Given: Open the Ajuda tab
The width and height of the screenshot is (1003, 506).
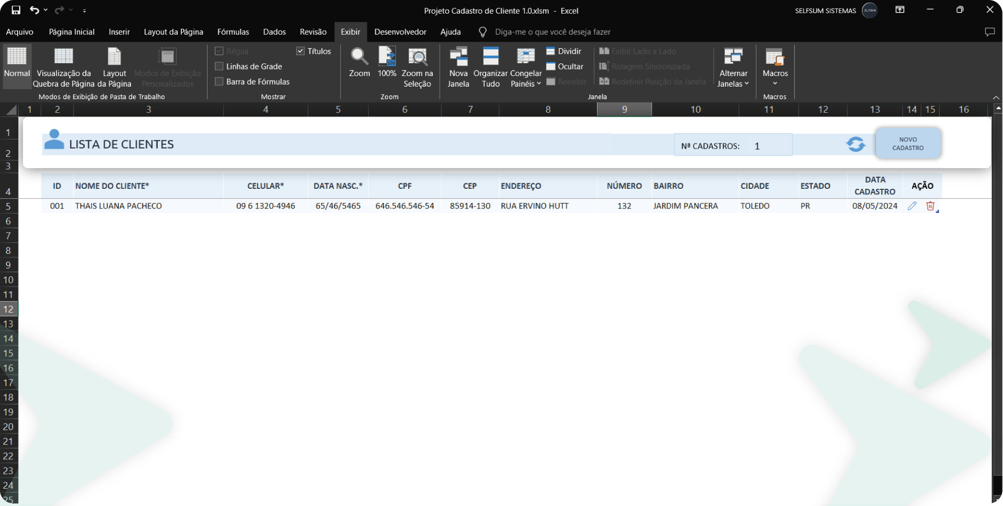Looking at the screenshot, I should 450,32.
